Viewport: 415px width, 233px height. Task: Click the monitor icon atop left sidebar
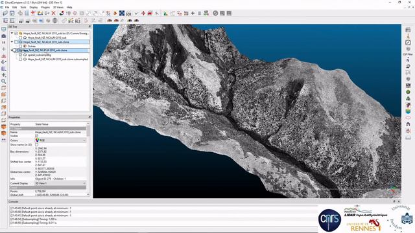click(x=4, y=29)
